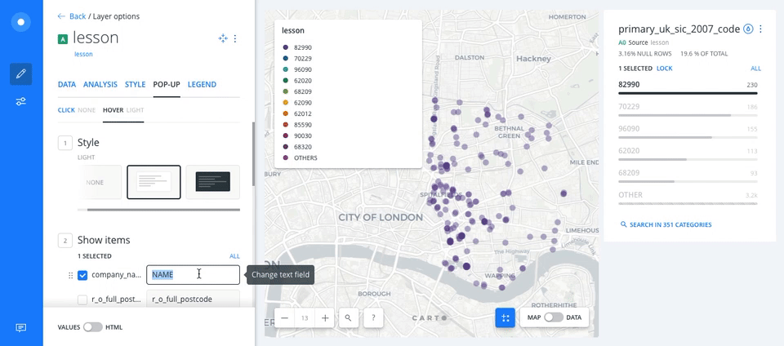This screenshot has width=784, height=346.
Task: Toggle the VALUES / HTML switch
Action: point(92,327)
